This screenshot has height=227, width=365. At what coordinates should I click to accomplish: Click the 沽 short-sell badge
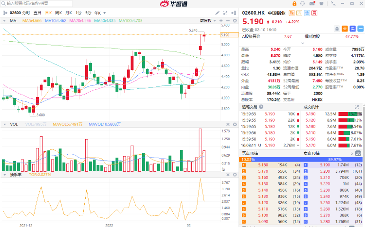point(299,13)
